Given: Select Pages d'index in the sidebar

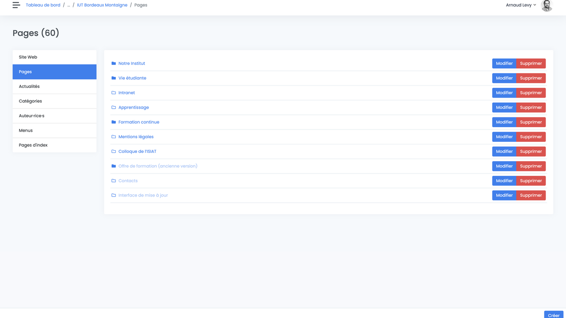Looking at the screenshot, I should 34,145.
